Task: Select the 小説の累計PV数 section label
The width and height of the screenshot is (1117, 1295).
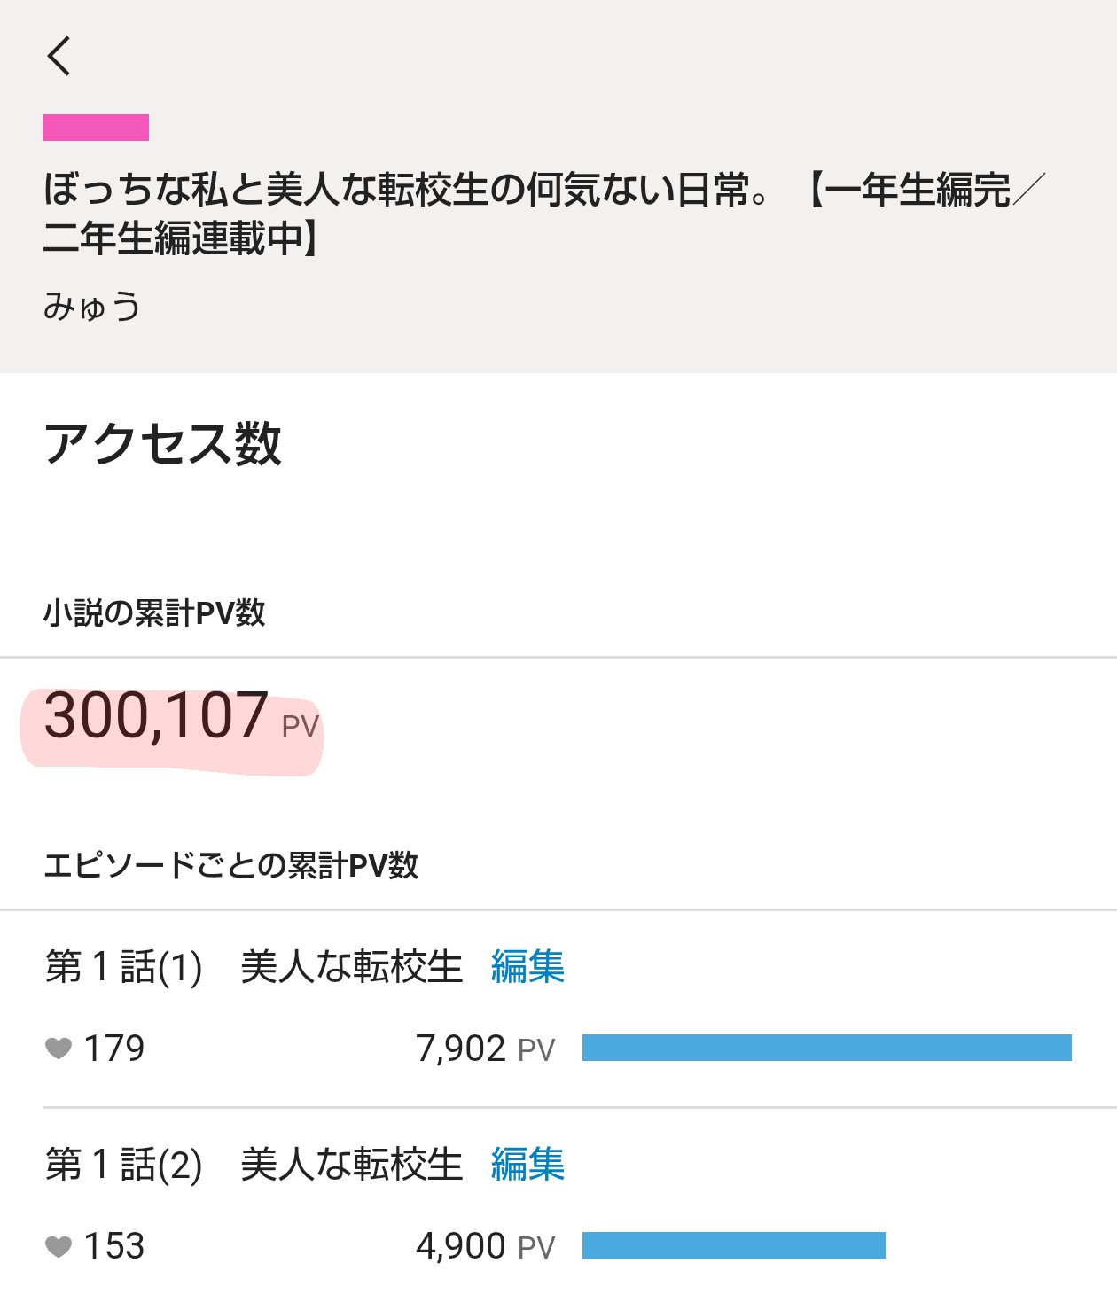Action: [154, 612]
